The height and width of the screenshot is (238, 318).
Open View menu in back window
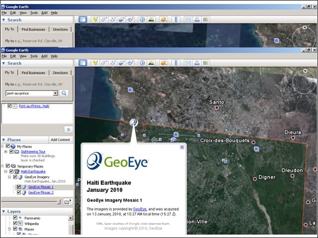point(23,13)
